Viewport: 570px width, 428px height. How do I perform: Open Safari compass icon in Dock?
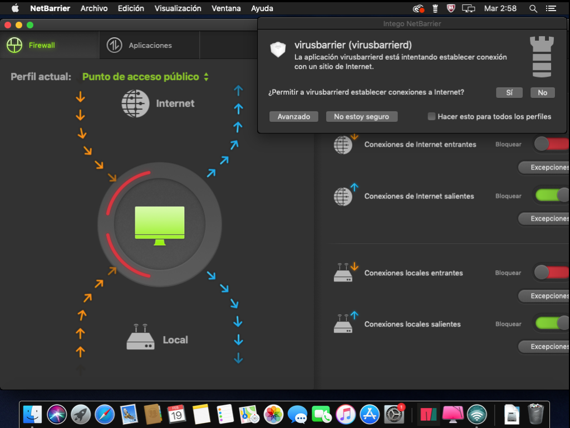(x=105, y=414)
